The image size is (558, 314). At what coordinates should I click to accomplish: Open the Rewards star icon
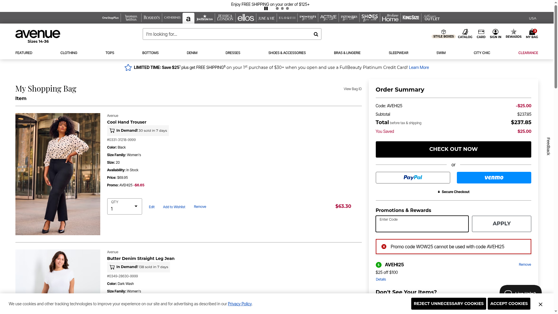(x=514, y=34)
